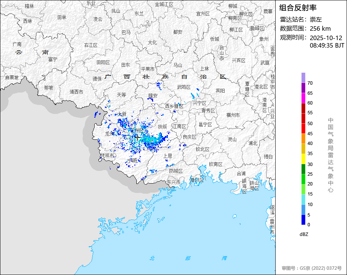Click the orange 40-45 dBZ legend block
Viewport: 347px width, 275px height.
coord(303,138)
